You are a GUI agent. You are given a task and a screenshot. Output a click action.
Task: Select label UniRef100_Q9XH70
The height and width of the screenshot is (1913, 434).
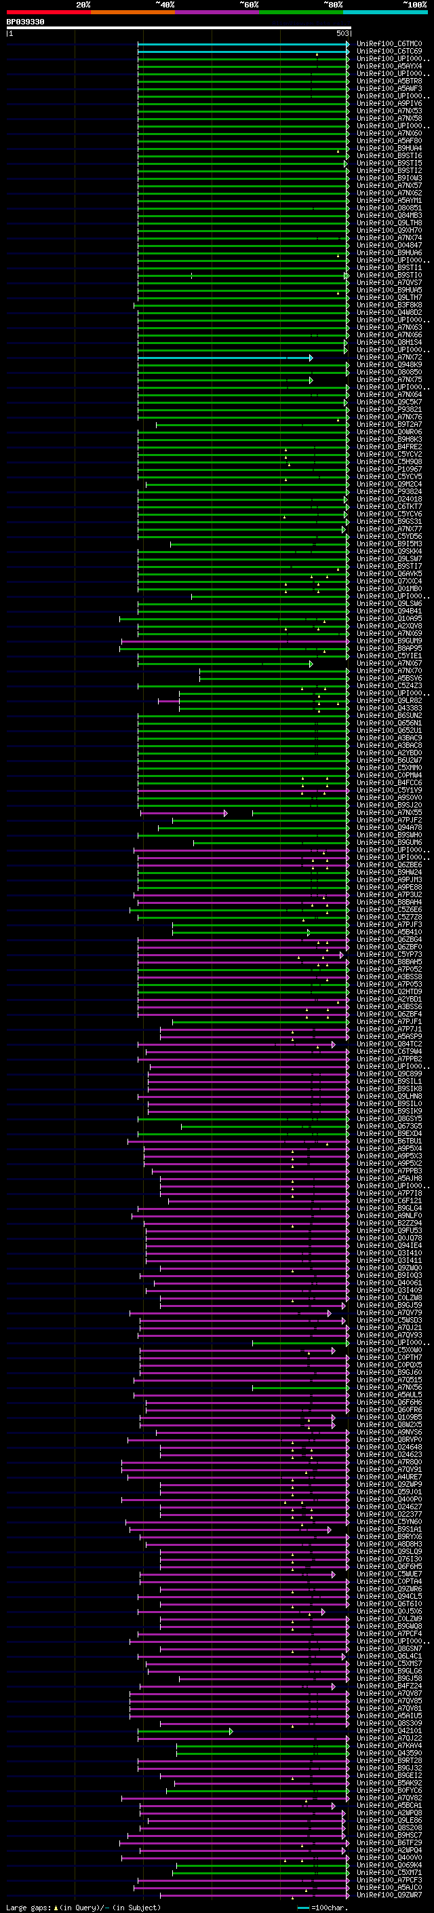point(389,230)
